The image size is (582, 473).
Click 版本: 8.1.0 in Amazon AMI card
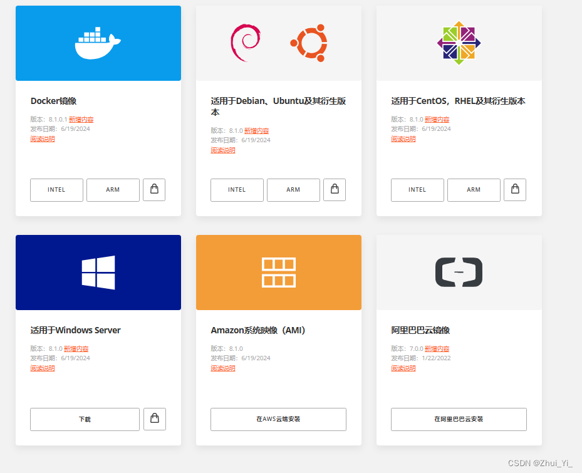227,349
